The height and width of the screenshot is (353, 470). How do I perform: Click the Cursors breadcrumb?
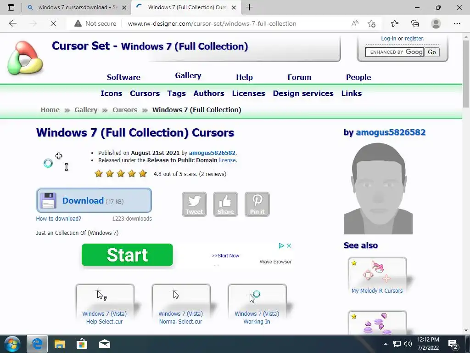tap(125, 110)
